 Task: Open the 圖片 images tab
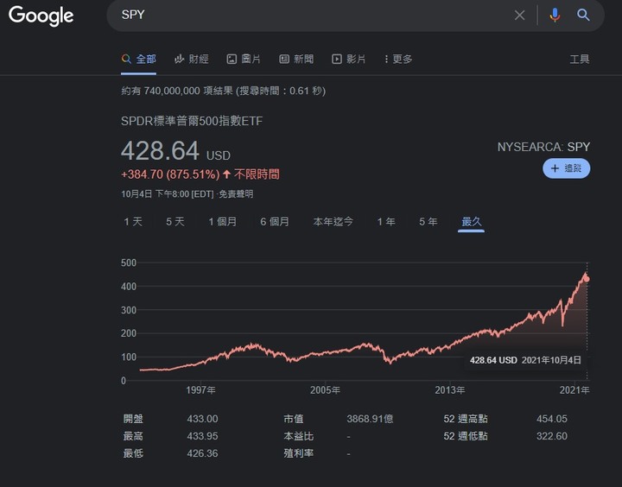[244, 59]
